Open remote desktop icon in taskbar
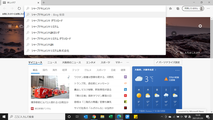The height and width of the screenshot is (120, 213). (x=127, y=117)
